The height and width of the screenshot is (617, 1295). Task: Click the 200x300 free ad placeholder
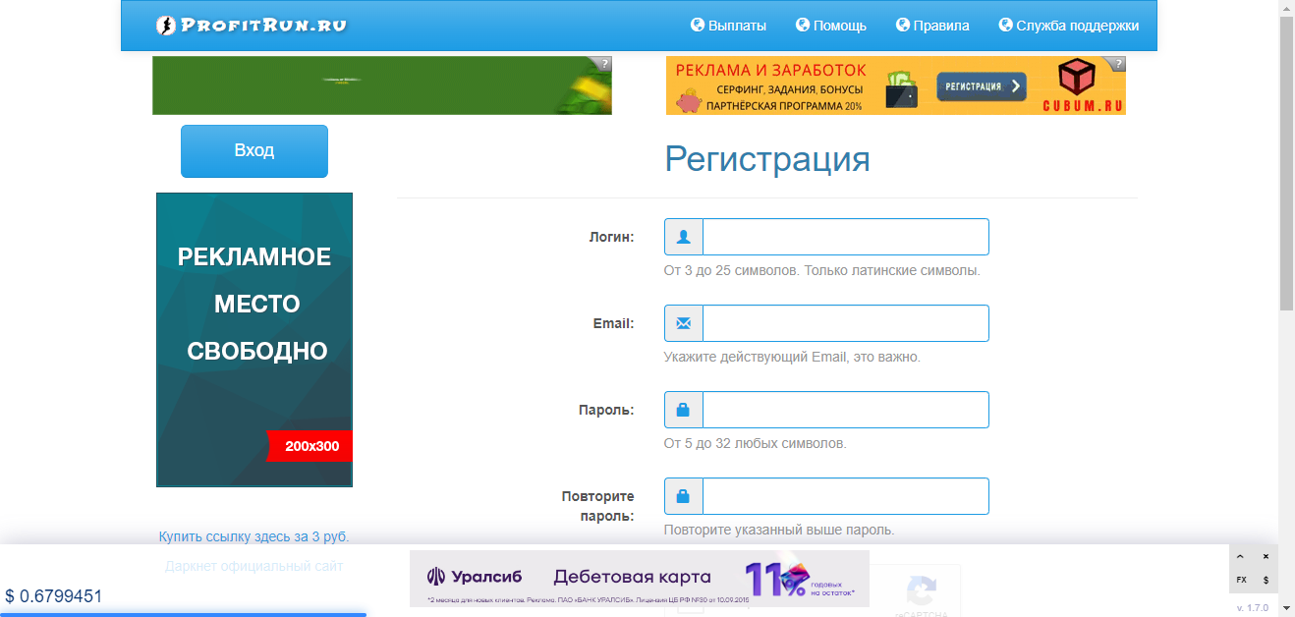point(254,340)
